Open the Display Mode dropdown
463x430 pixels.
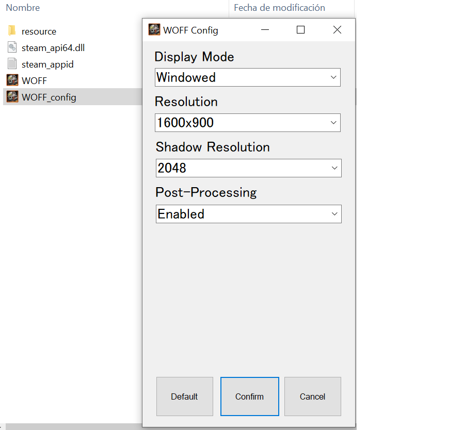coord(247,78)
